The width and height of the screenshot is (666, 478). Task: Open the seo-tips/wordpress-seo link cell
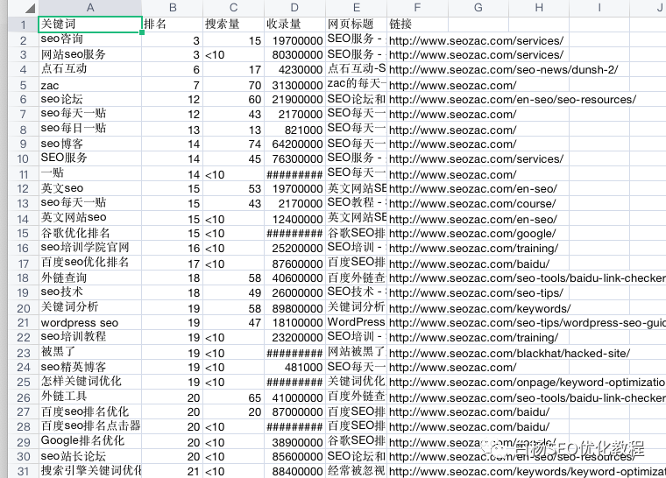(x=527, y=323)
